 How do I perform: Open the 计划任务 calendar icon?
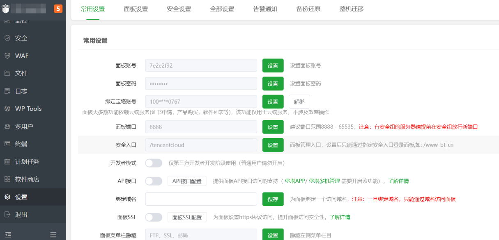[x=7, y=162]
